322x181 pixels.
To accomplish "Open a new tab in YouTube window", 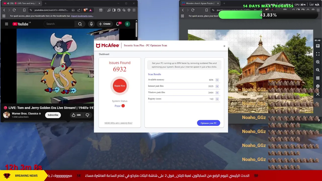I will click(x=46, y=3).
